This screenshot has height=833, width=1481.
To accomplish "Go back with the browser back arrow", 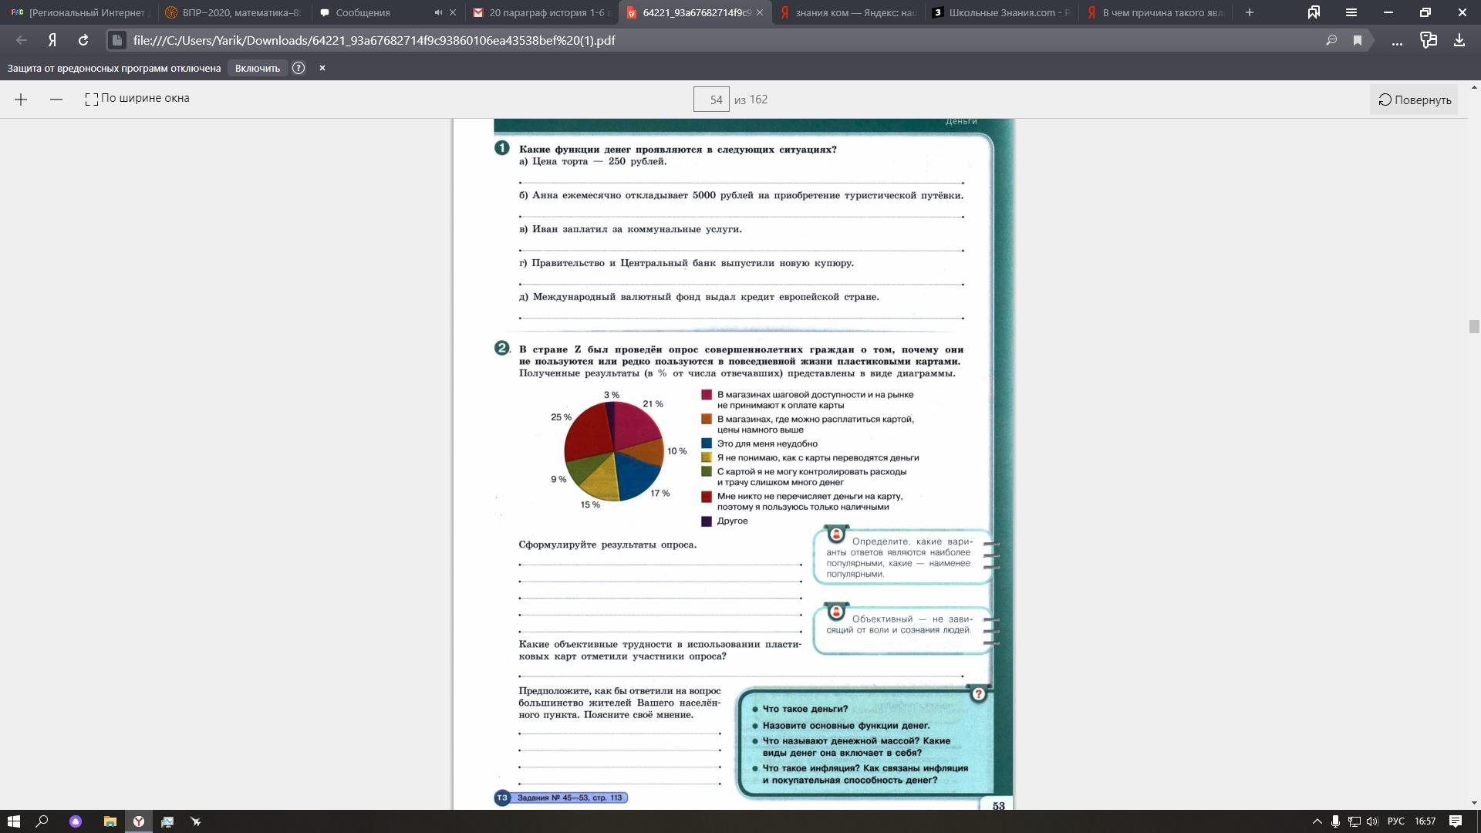I will [22, 40].
